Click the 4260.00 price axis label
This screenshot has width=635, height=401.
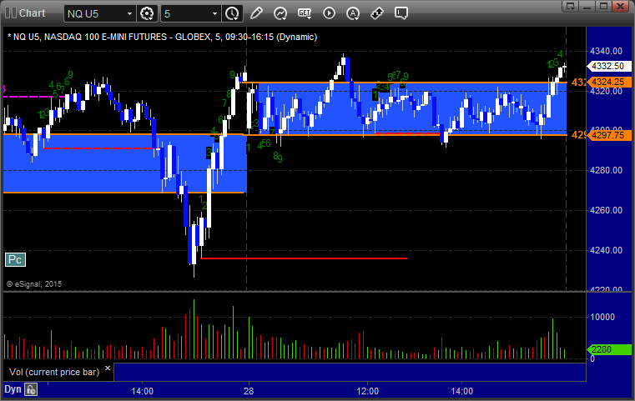(607, 210)
